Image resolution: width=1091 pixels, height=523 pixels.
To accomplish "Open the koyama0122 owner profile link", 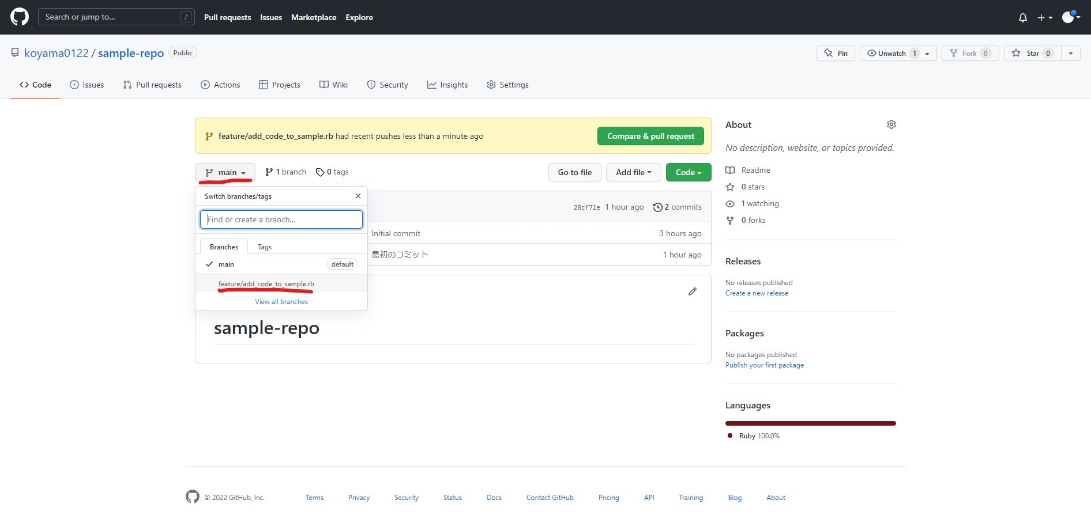I will (57, 53).
